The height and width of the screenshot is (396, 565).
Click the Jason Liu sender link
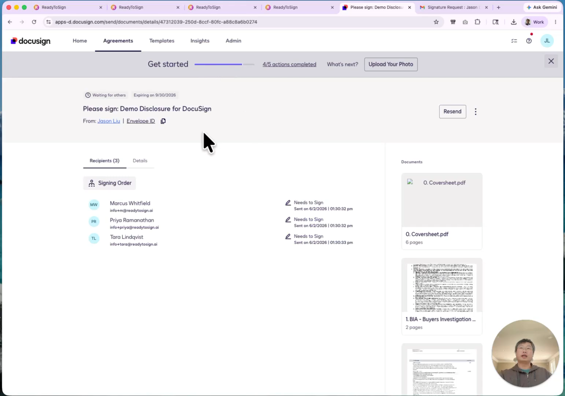[109, 121]
